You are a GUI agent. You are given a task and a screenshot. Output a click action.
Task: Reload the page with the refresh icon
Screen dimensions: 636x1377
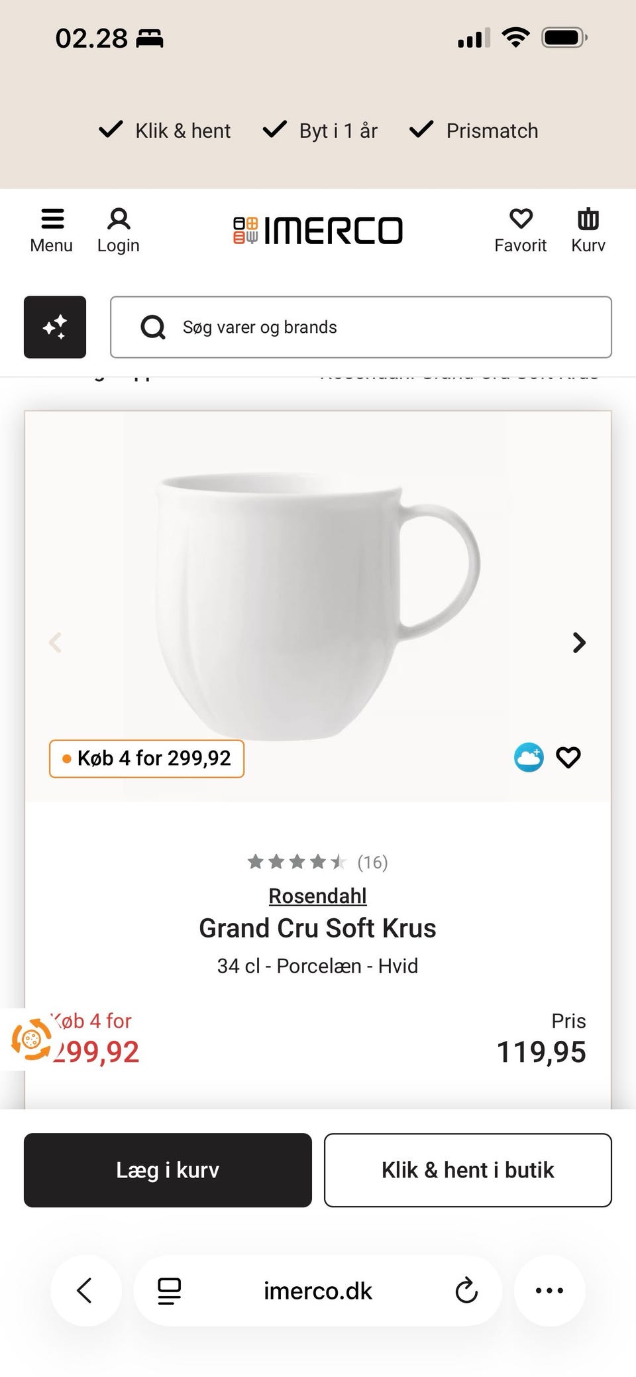click(x=466, y=1290)
